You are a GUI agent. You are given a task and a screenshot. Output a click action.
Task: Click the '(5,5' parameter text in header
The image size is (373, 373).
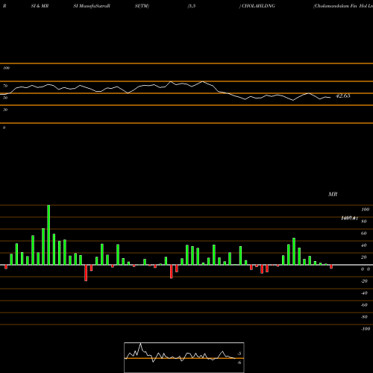(192, 6)
